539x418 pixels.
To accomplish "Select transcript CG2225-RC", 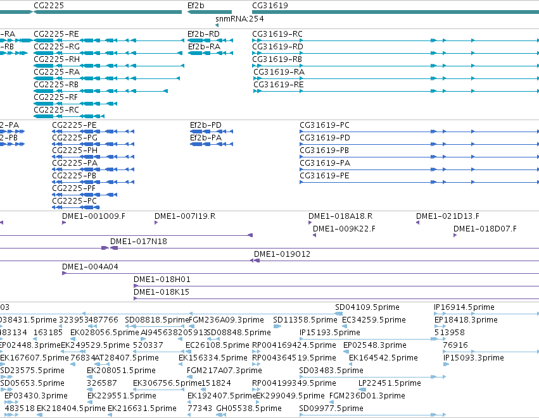I will [x=56, y=110].
